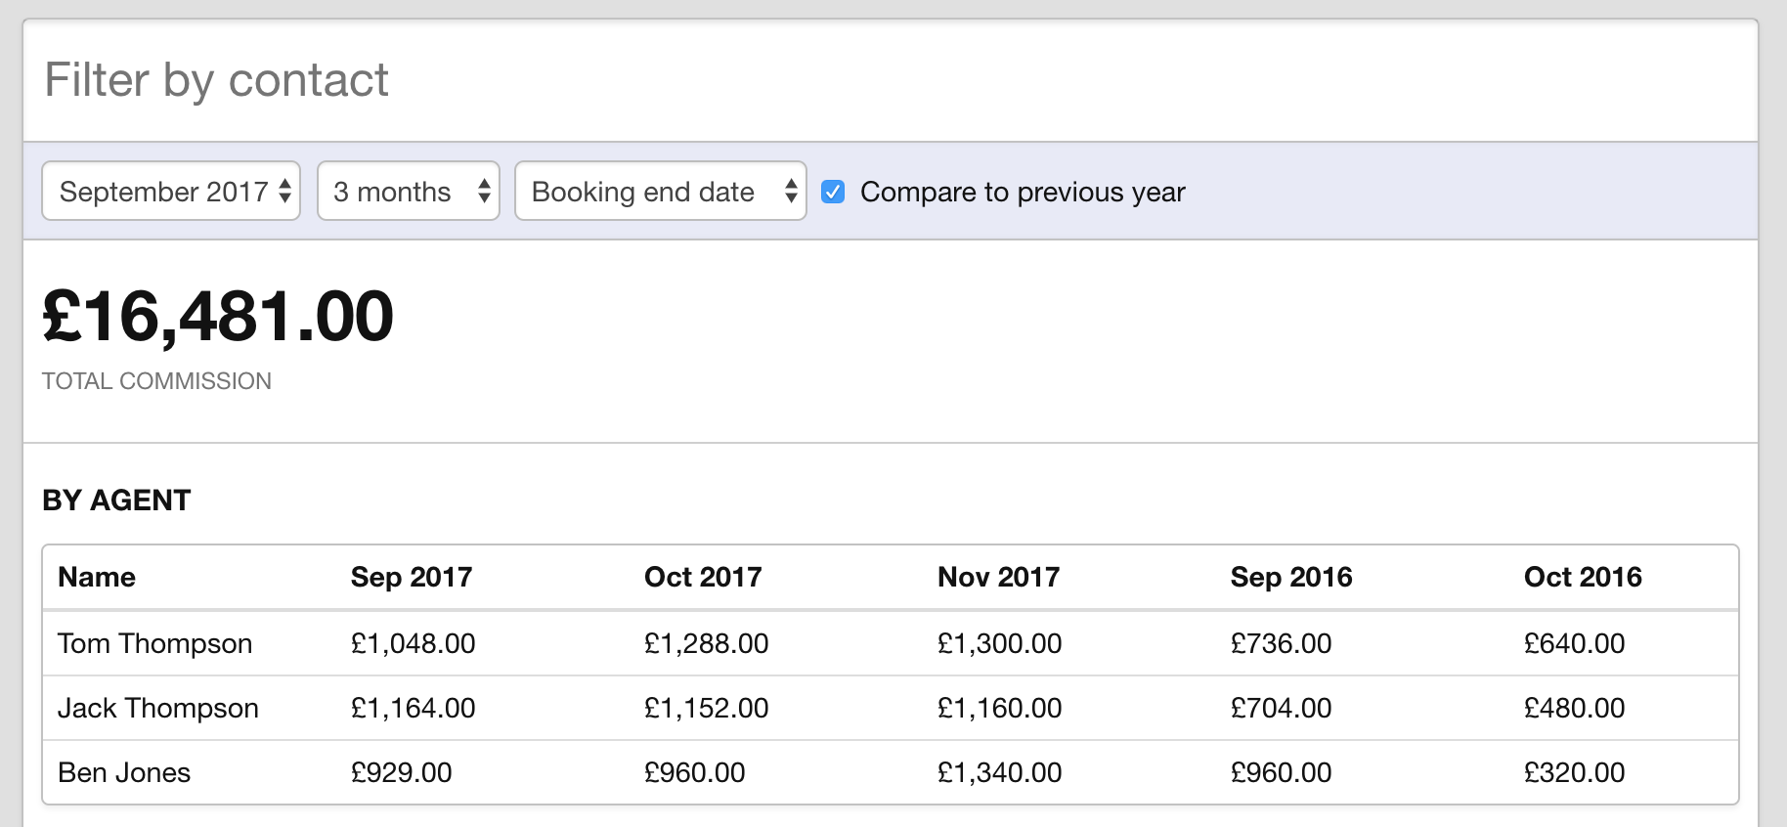Click the Oct 2016 column header
The width and height of the screenshot is (1787, 827).
[1583, 577]
